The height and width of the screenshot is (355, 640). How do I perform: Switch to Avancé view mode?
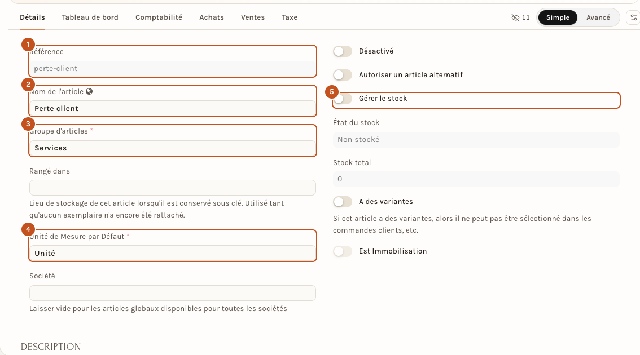pos(598,17)
